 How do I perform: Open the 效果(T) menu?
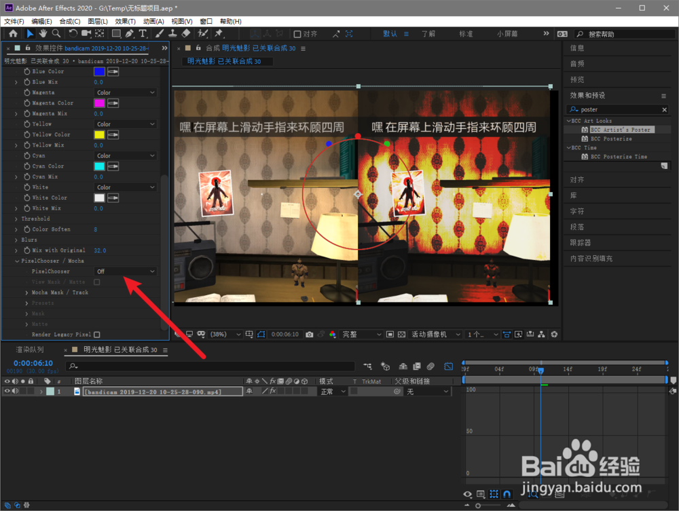(x=125, y=21)
